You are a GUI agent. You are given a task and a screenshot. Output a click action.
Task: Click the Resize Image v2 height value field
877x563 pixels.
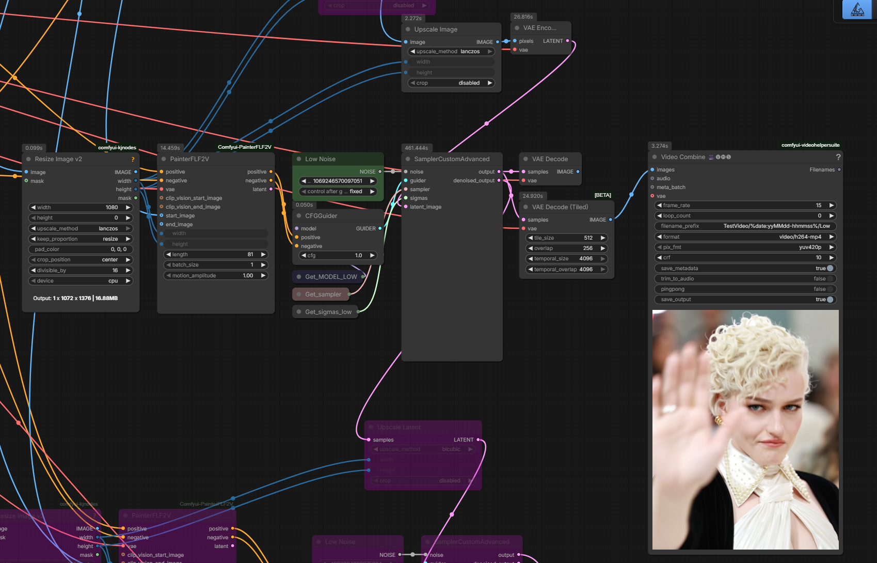81,218
